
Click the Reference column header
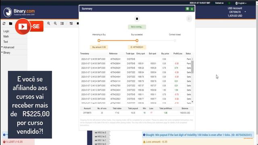pyautogui.click(x=113, y=54)
